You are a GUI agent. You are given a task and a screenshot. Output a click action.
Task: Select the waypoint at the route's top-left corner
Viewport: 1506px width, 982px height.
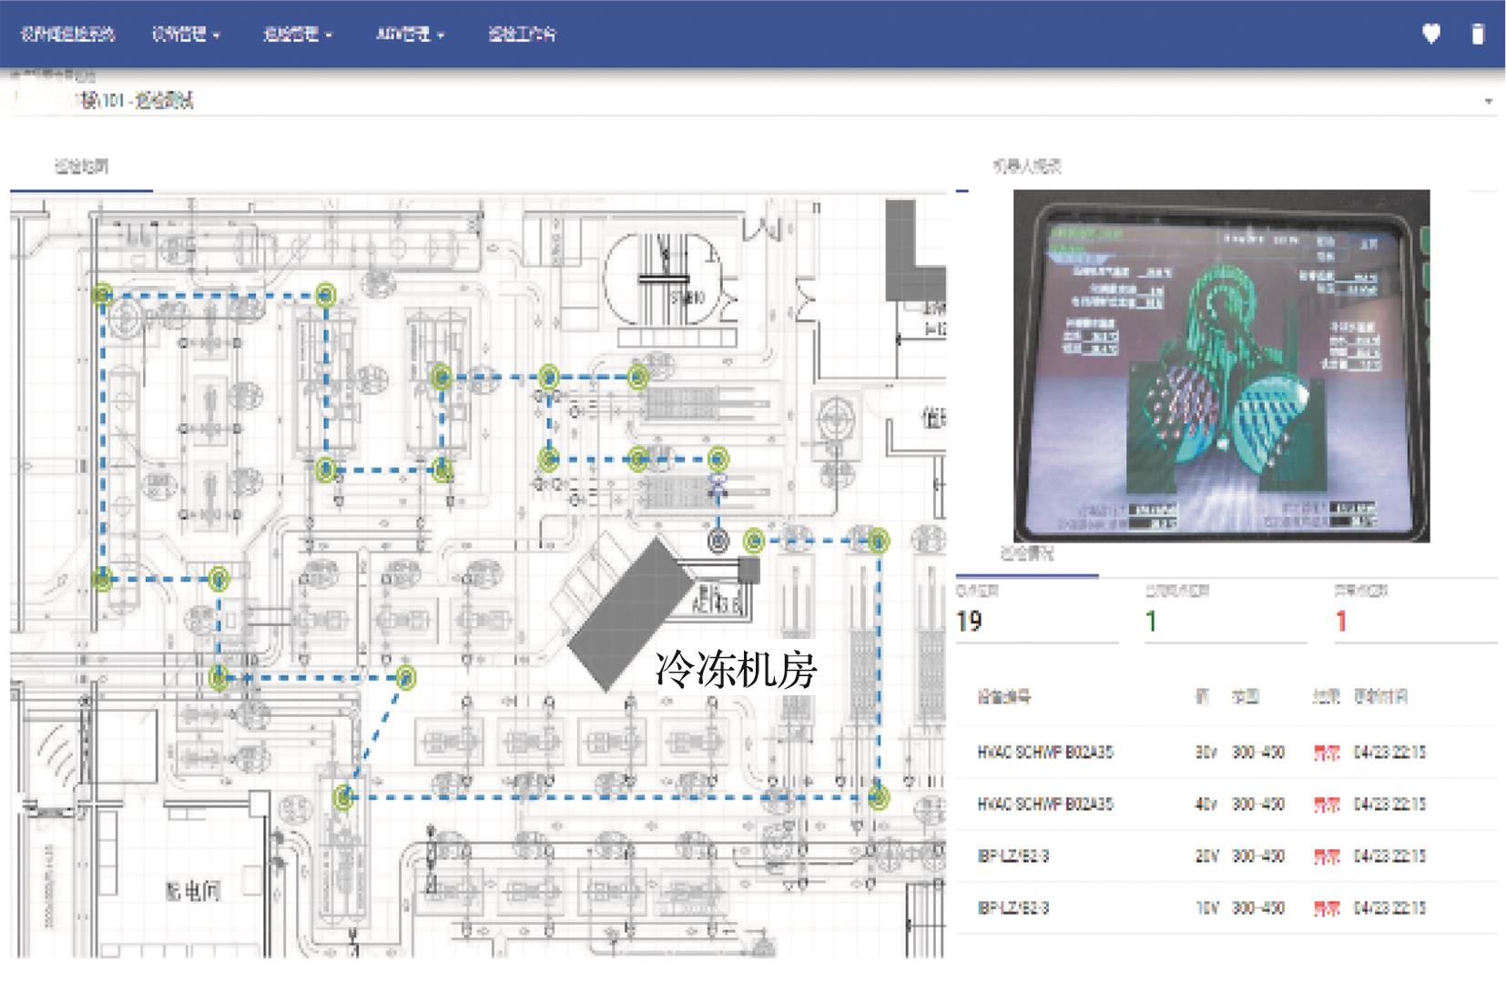click(x=103, y=294)
